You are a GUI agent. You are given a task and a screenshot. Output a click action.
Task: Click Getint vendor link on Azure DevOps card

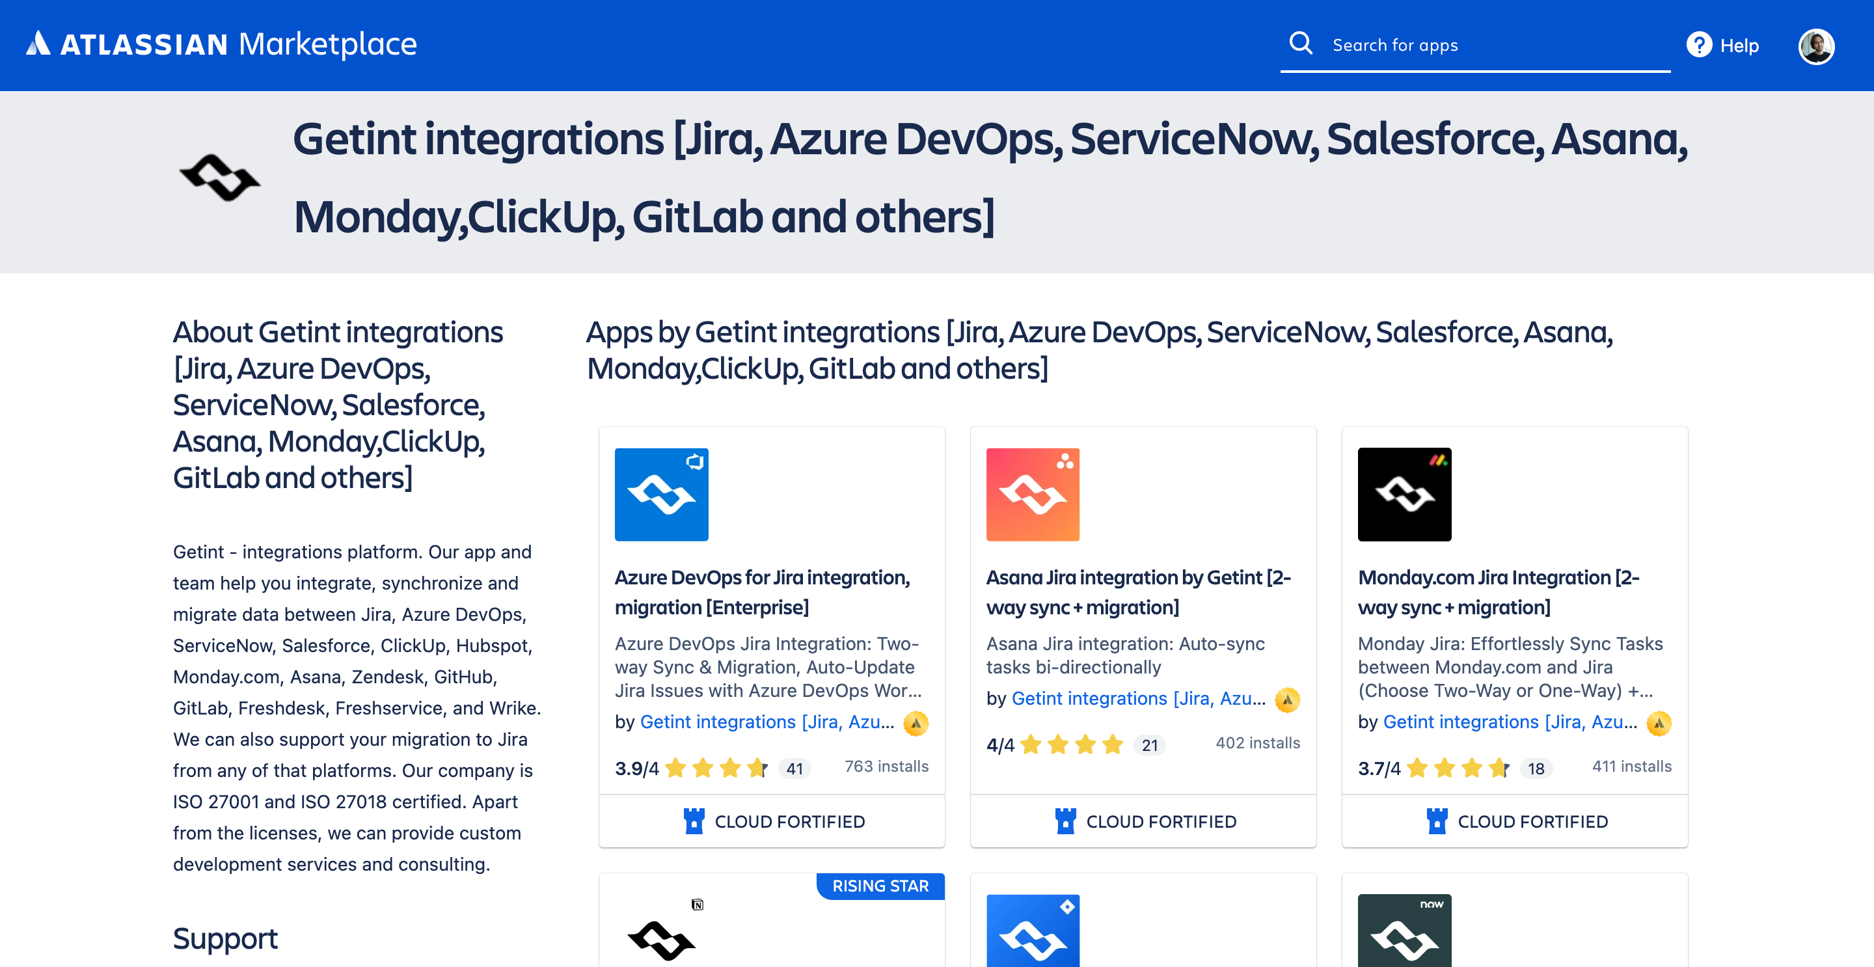click(767, 722)
